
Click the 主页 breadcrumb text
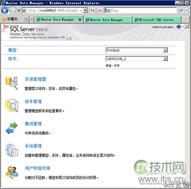[69, 39]
